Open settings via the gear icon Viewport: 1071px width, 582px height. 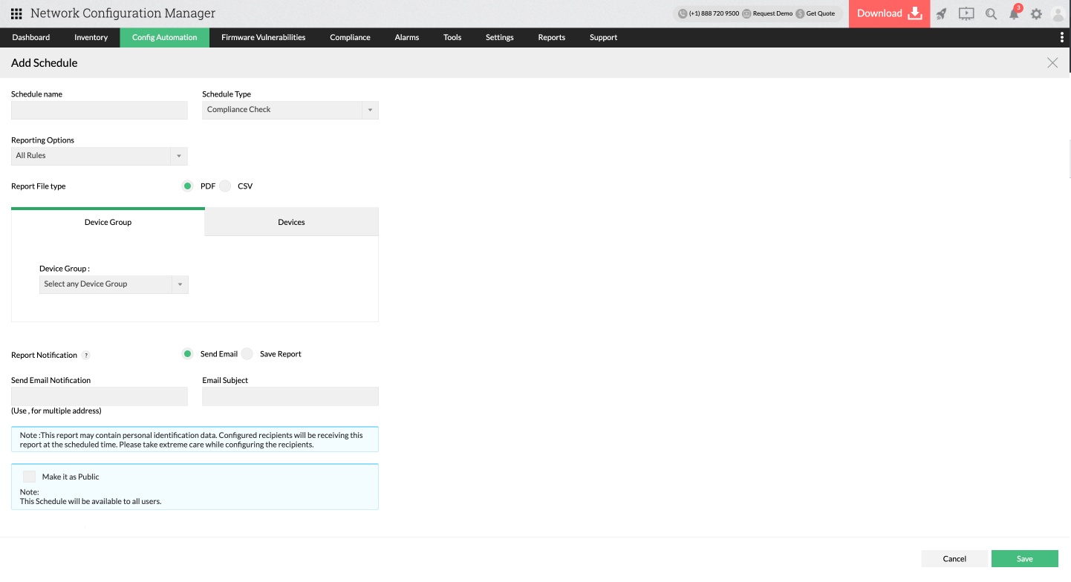point(1037,13)
